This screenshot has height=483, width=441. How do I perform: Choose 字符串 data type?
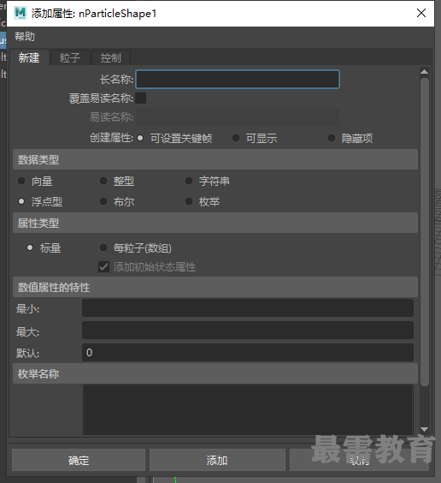tap(189, 181)
